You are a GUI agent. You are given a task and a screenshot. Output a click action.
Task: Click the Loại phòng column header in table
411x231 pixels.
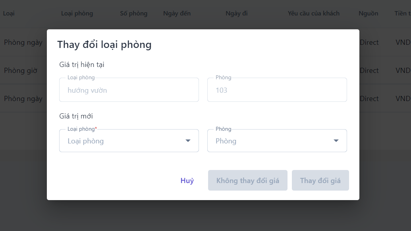coord(77,13)
